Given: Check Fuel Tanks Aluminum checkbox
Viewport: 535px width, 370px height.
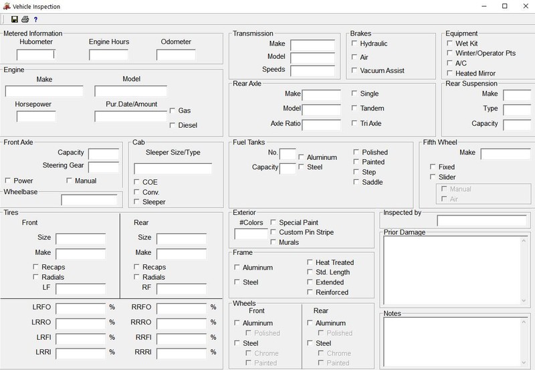Looking at the screenshot, I should (x=301, y=157).
